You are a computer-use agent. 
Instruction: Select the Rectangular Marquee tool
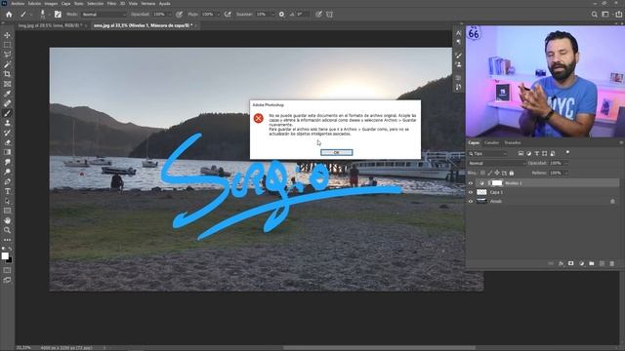[7, 45]
